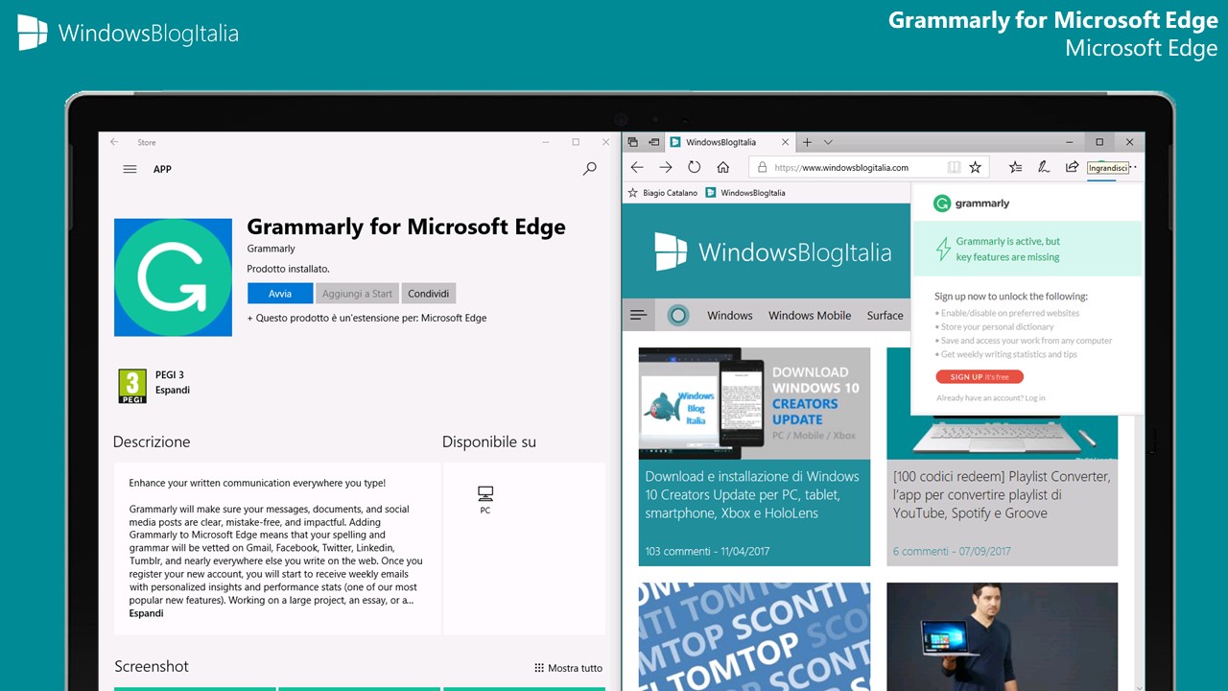The image size is (1228, 691).
Task: Show the tab list dropdown chevron
Action: tap(828, 142)
